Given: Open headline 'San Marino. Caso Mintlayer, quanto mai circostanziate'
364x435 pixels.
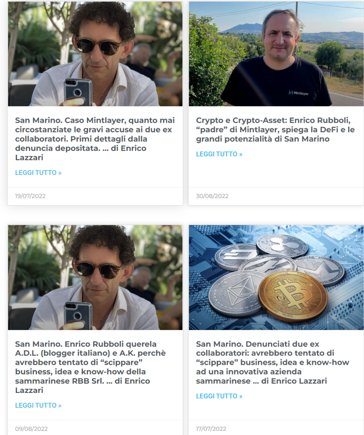Looking at the screenshot, I should click(95, 139).
